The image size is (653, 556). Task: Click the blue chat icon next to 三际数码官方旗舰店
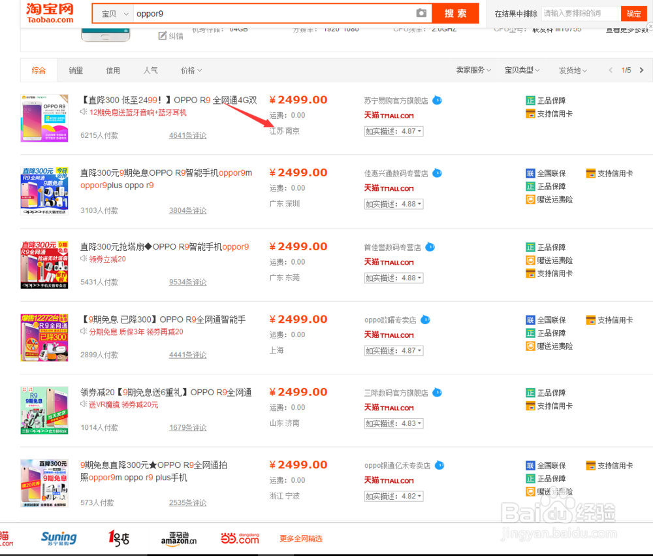pos(437,393)
